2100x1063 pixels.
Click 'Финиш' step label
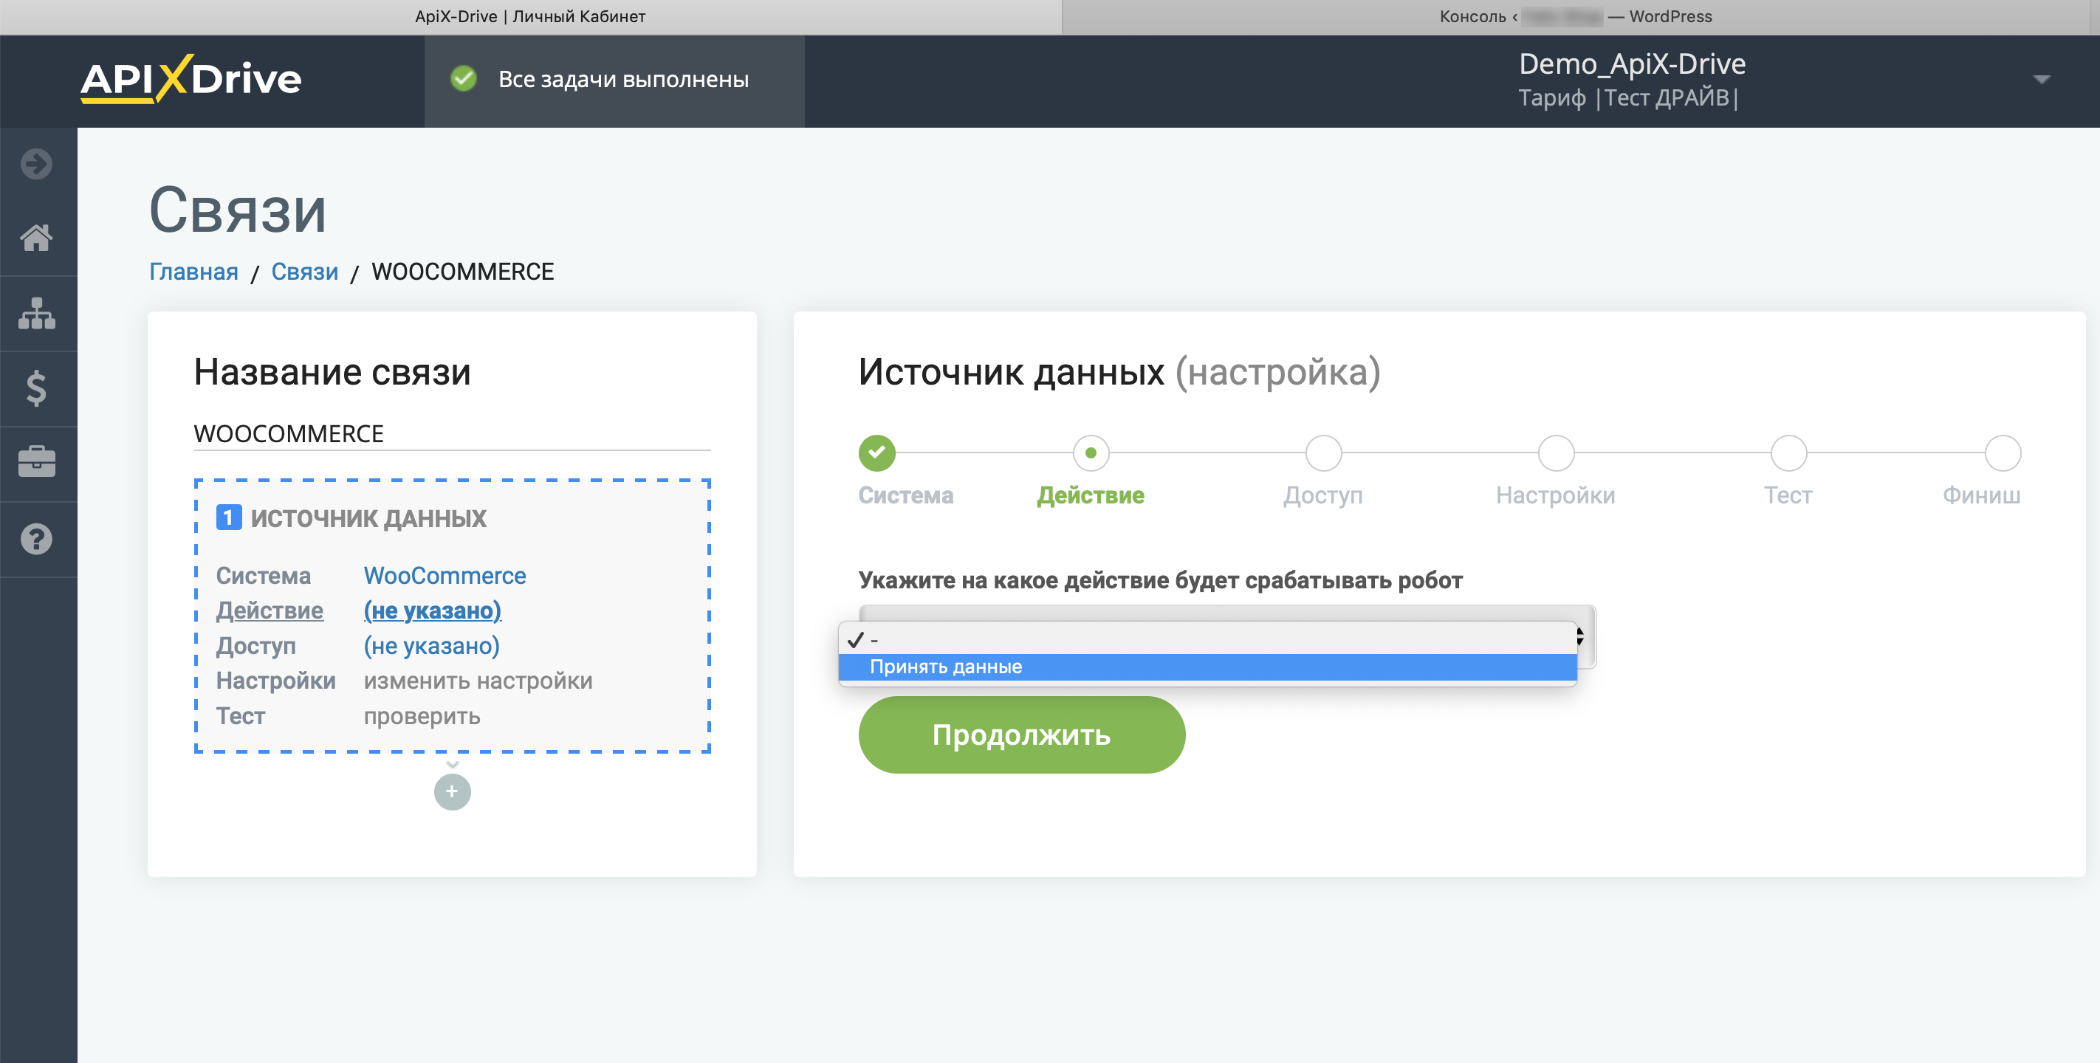tap(1981, 495)
